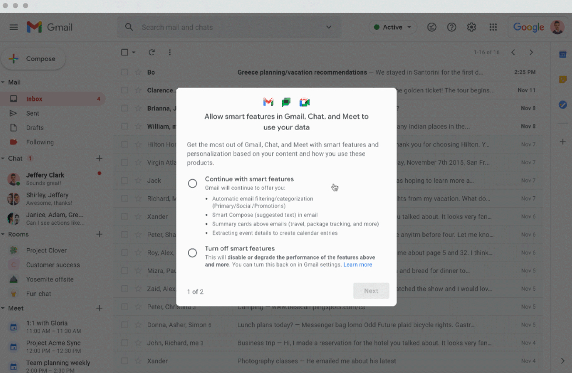Screen dimensions: 572x373
Task: Open Google Tasks in the side panel
Action: click(x=562, y=104)
